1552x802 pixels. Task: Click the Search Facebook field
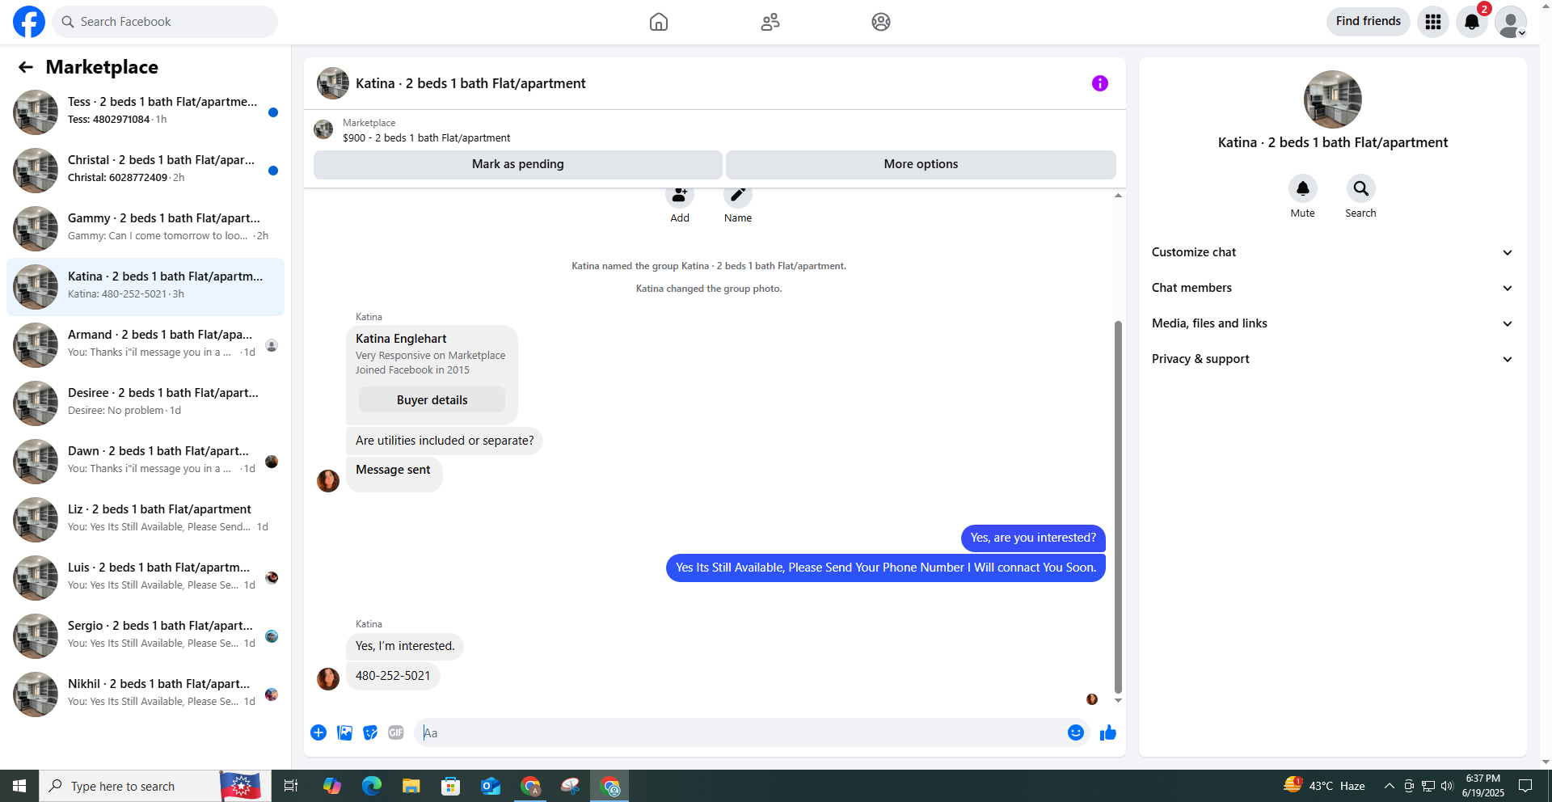(x=165, y=22)
